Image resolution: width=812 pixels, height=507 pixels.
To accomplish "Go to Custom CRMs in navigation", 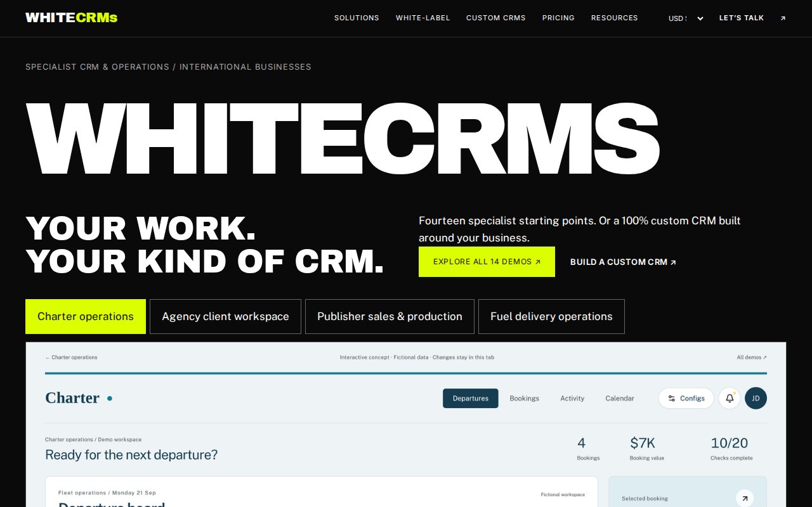I will pos(496,18).
